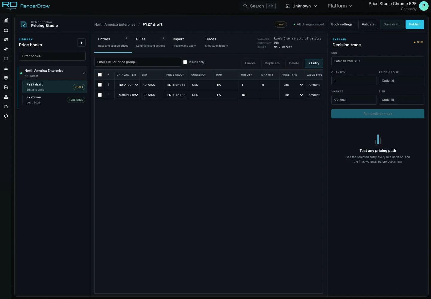The image size is (431, 299).
Task: Open Book settings
Action: tap(342, 25)
